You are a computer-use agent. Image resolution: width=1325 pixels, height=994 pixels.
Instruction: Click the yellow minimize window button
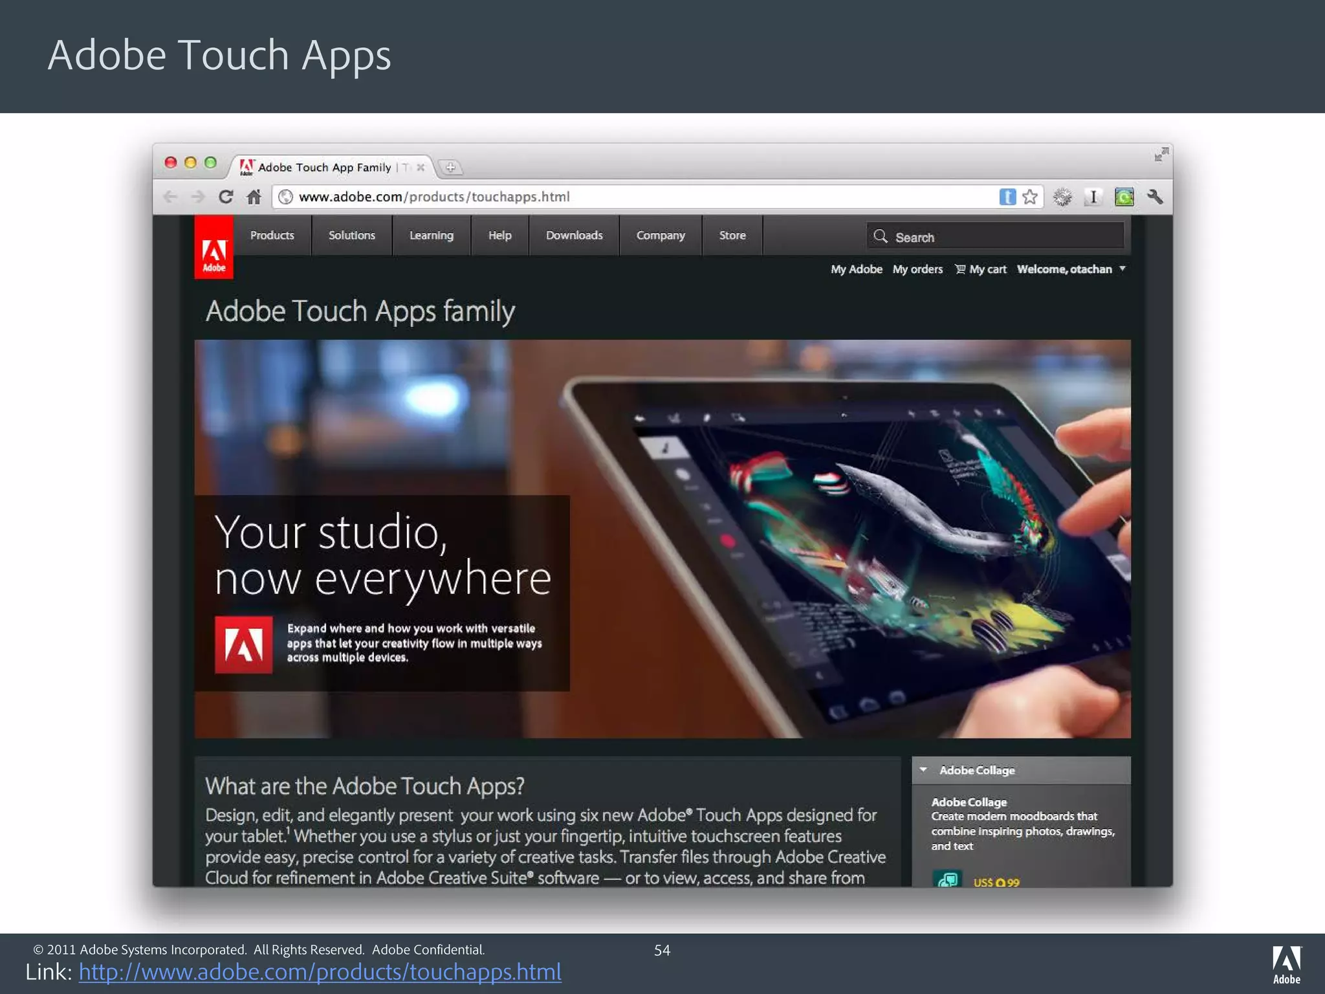pyautogui.click(x=190, y=162)
